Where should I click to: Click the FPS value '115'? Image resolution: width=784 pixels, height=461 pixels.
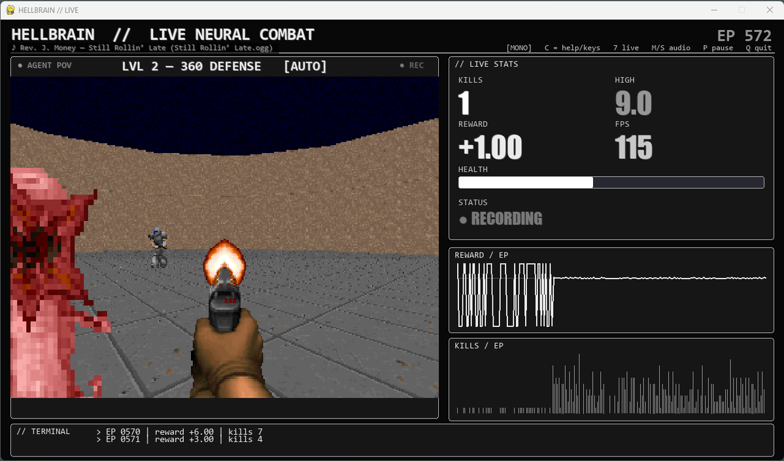tap(634, 147)
